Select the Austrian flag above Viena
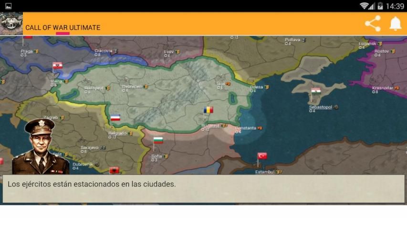407x229 pixels. (58, 66)
